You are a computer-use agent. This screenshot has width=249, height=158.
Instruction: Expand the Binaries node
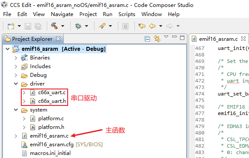point(16,58)
